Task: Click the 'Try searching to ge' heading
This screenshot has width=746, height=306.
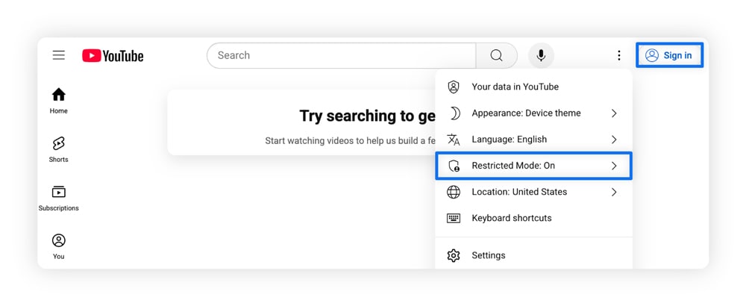Action: pyautogui.click(x=367, y=116)
